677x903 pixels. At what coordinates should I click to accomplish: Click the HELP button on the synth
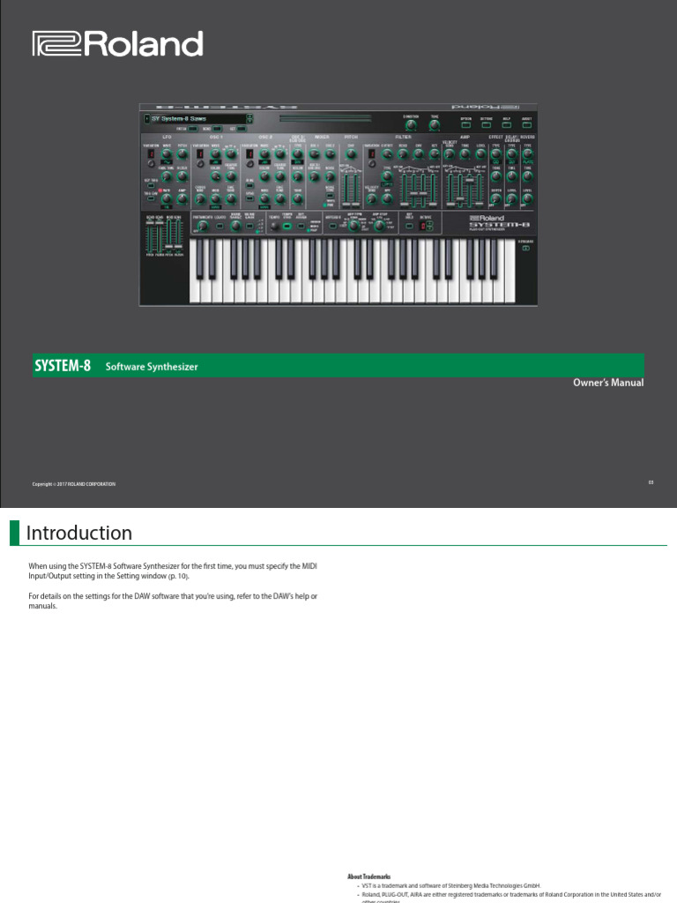(x=507, y=125)
